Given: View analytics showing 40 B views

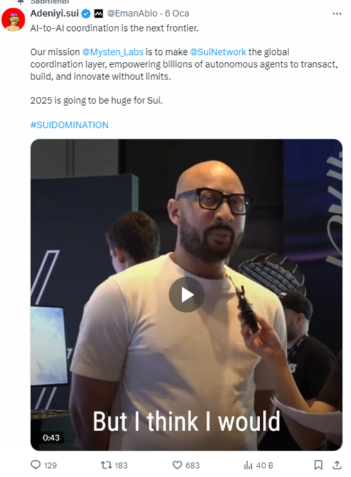Looking at the screenshot, I should pos(248,465).
